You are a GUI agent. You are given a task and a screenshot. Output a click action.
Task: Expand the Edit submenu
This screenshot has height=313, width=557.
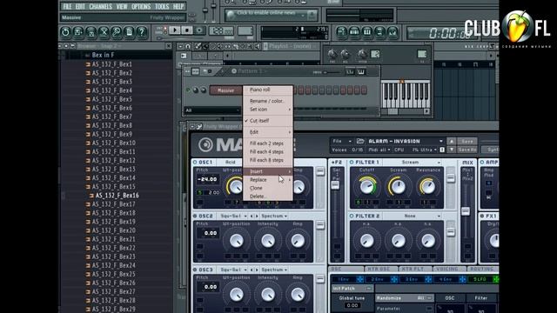268,132
